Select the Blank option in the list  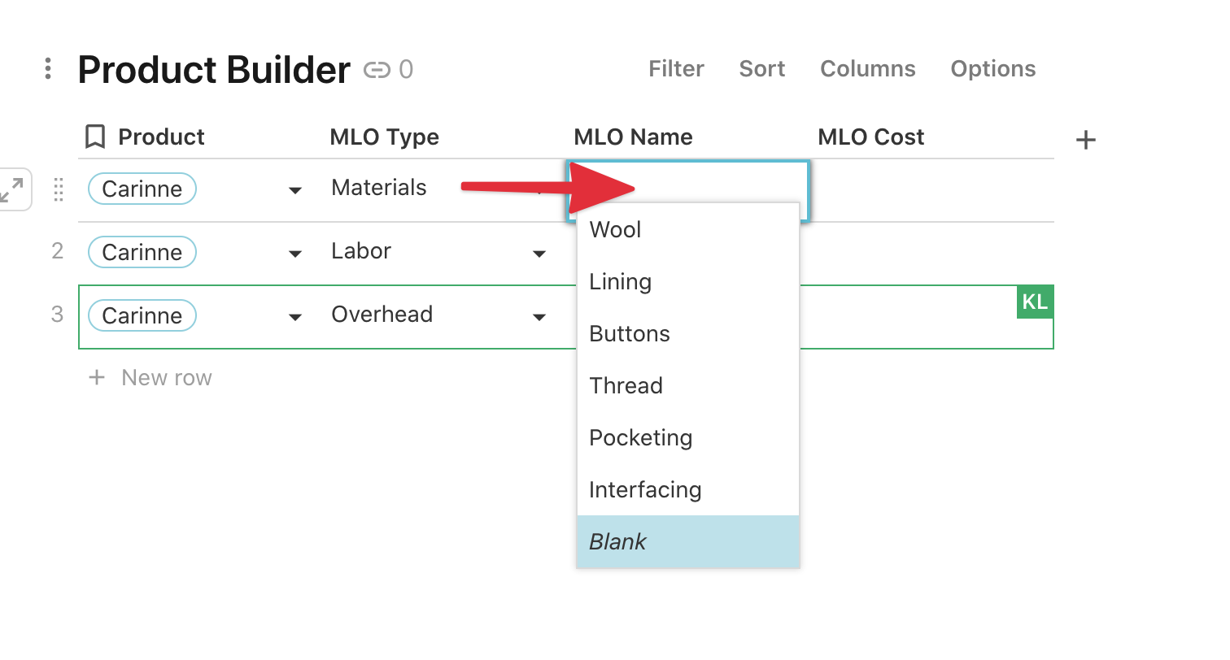618,542
